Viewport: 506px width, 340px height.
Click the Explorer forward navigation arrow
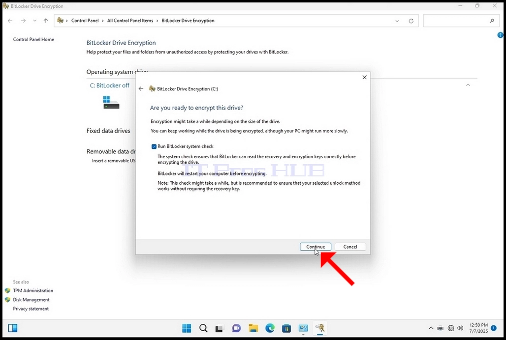23,21
